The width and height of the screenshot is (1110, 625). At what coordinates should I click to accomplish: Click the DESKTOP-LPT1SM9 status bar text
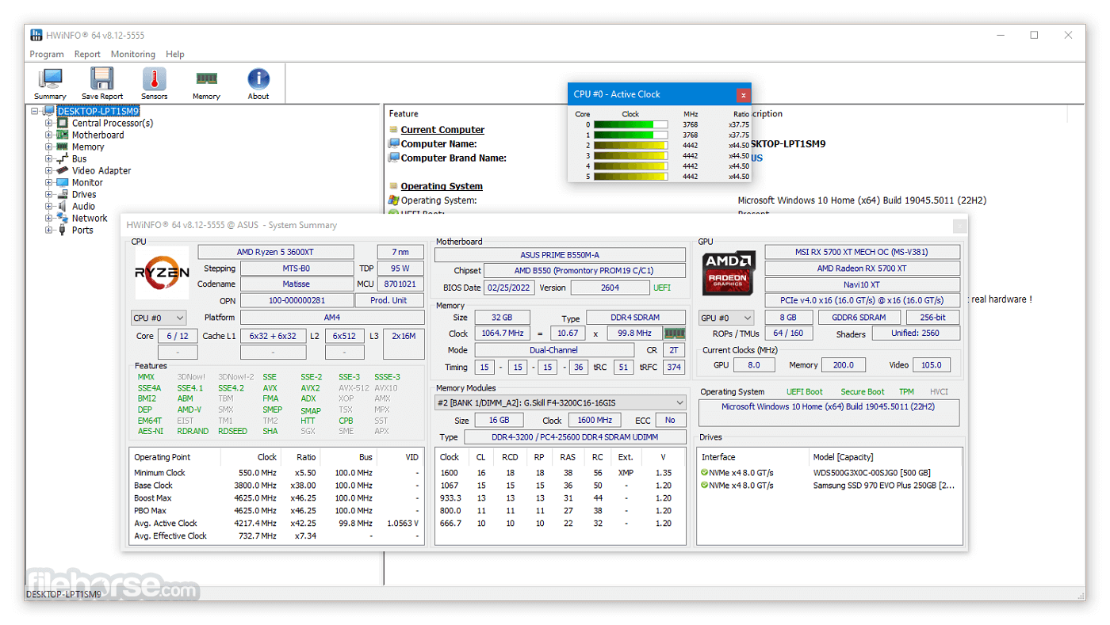point(63,593)
